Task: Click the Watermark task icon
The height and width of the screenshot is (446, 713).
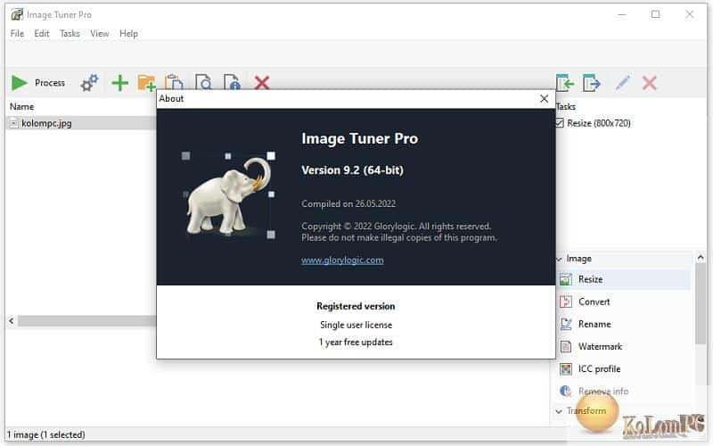Action: click(566, 346)
